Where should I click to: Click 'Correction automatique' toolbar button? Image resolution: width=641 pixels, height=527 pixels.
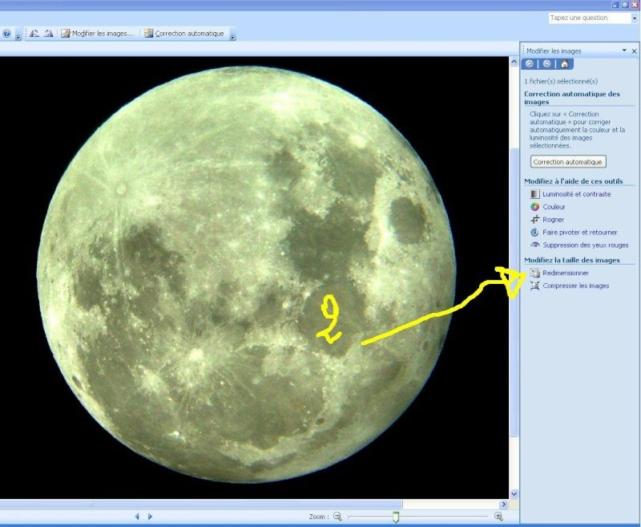(184, 34)
